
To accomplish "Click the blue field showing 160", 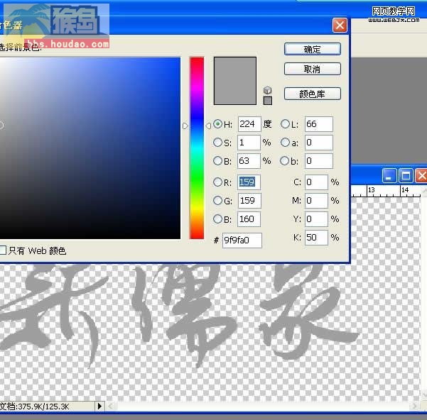I will (249, 219).
